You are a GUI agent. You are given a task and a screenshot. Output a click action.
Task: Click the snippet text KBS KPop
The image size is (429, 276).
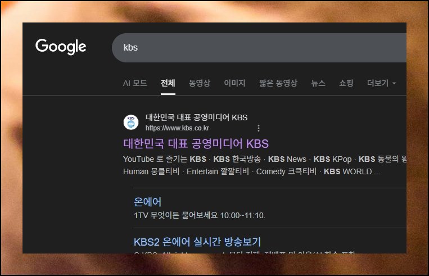332,159
